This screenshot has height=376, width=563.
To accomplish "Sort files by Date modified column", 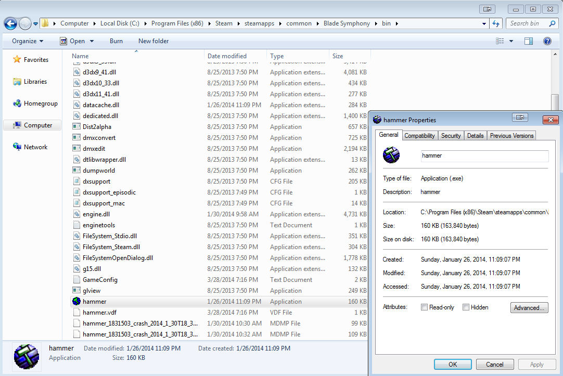I will click(235, 56).
